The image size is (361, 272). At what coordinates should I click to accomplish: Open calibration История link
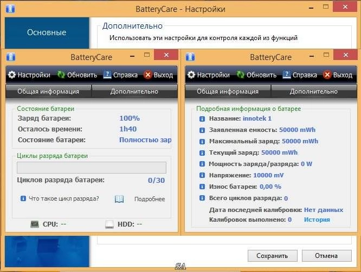317,220
